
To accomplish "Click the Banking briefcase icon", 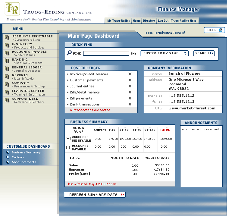I will pos(7,61).
